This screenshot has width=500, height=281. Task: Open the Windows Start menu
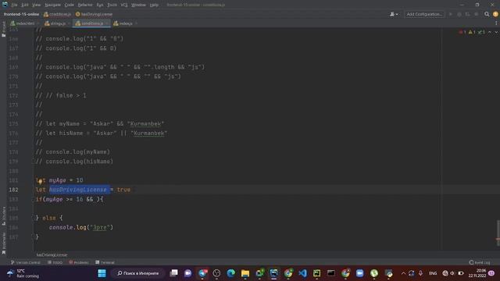[x=102, y=273]
